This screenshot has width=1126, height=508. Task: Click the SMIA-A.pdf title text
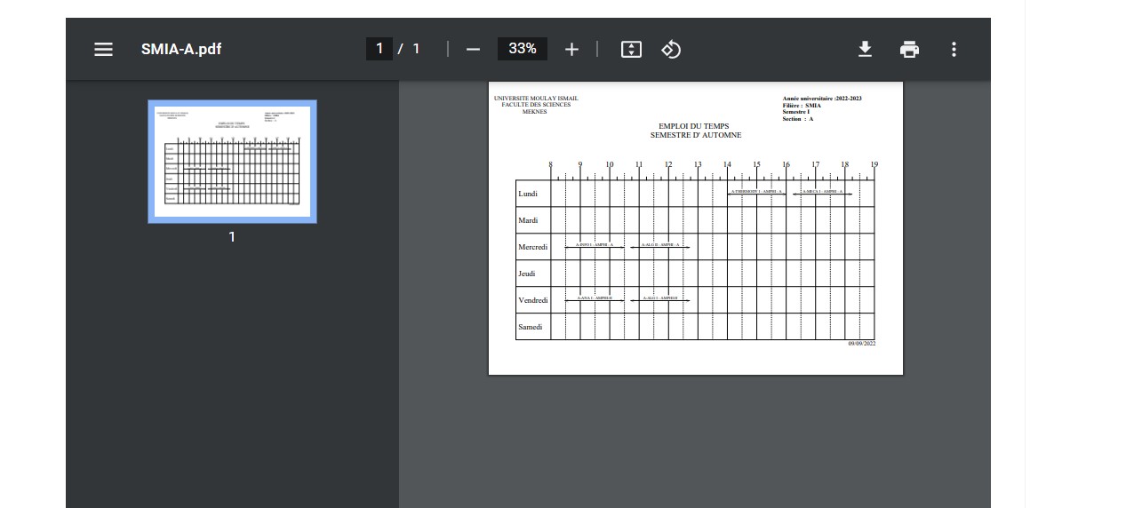[x=181, y=50]
